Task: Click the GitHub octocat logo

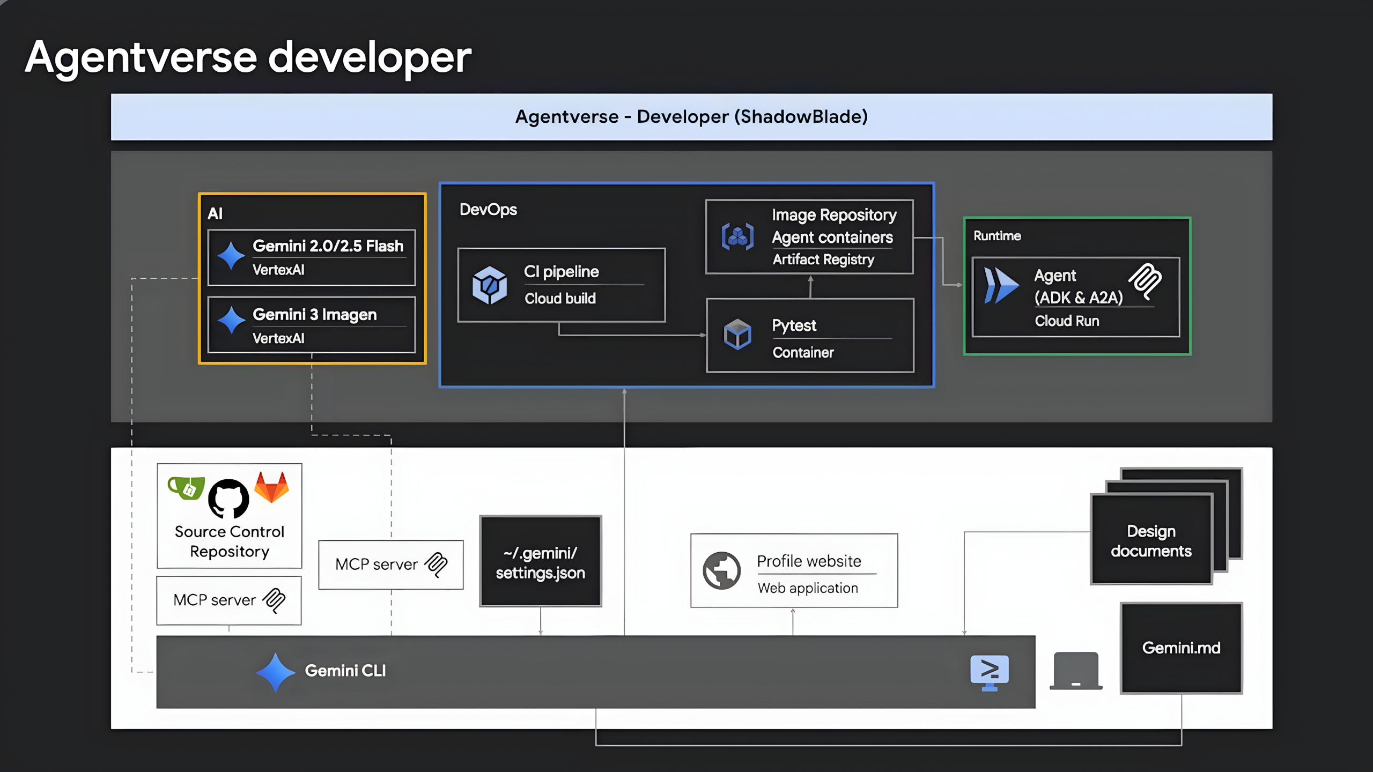Action: click(228, 499)
